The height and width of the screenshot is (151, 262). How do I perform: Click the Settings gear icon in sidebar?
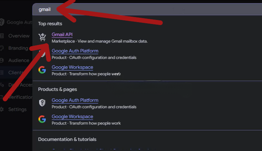2,110
